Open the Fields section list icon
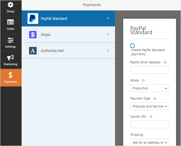 (11, 22)
